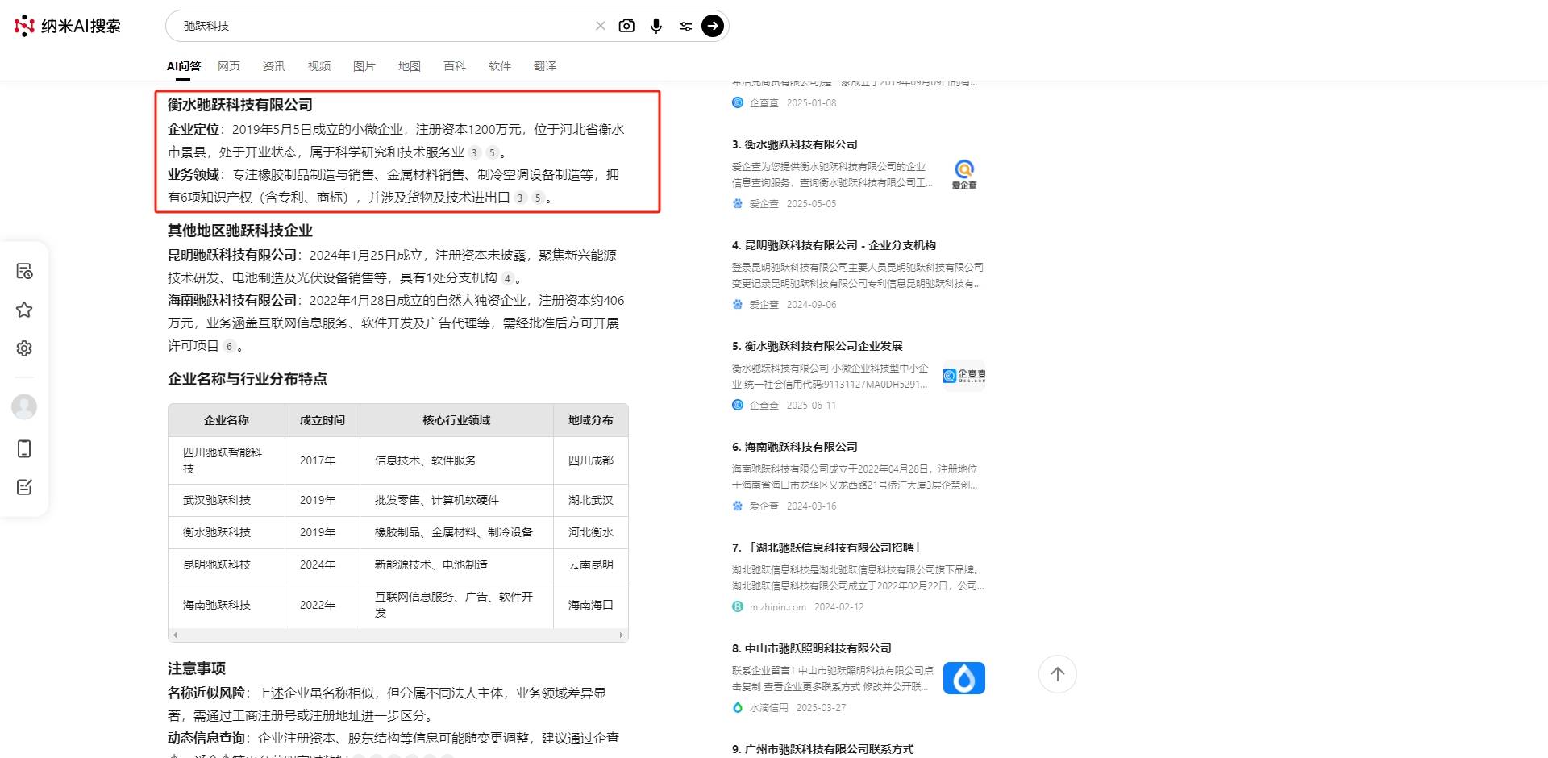Click heading 注意事项
1548x758 pixels.
click(x=197, y=668)
